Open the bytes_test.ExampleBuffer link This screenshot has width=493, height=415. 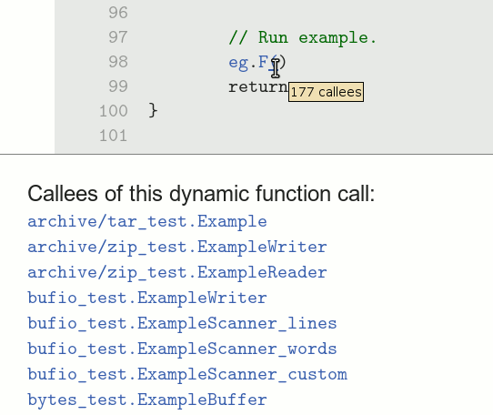tap(147, 400)
